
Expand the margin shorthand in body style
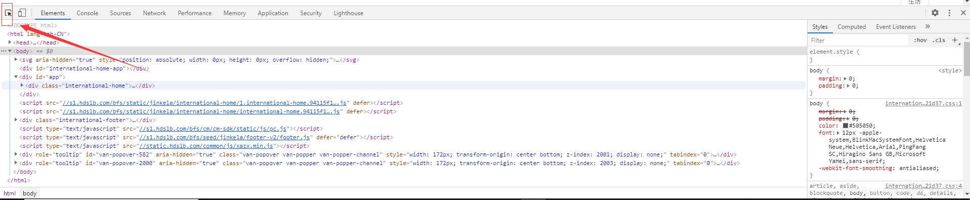click(x=846, y=78)
